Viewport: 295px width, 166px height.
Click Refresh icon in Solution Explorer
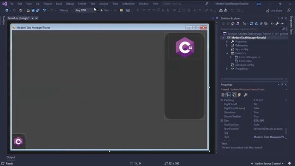tap(256, 24)
